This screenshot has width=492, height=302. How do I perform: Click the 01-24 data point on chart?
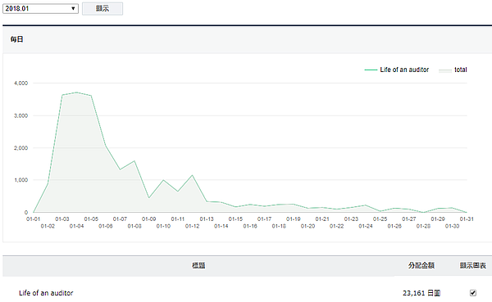point(366,205)
